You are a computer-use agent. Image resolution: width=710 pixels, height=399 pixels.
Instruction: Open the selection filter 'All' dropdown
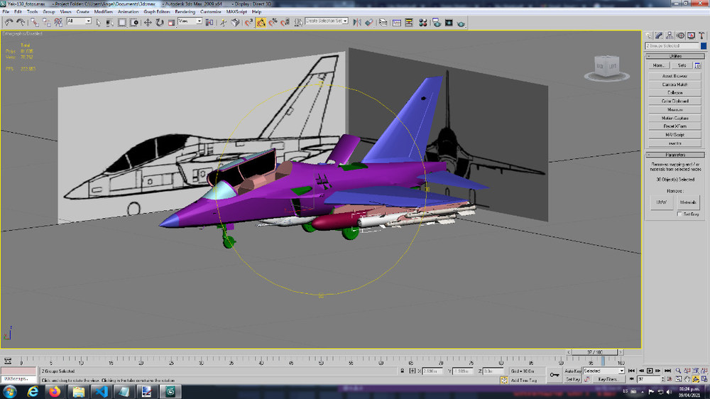click(79, 21)
